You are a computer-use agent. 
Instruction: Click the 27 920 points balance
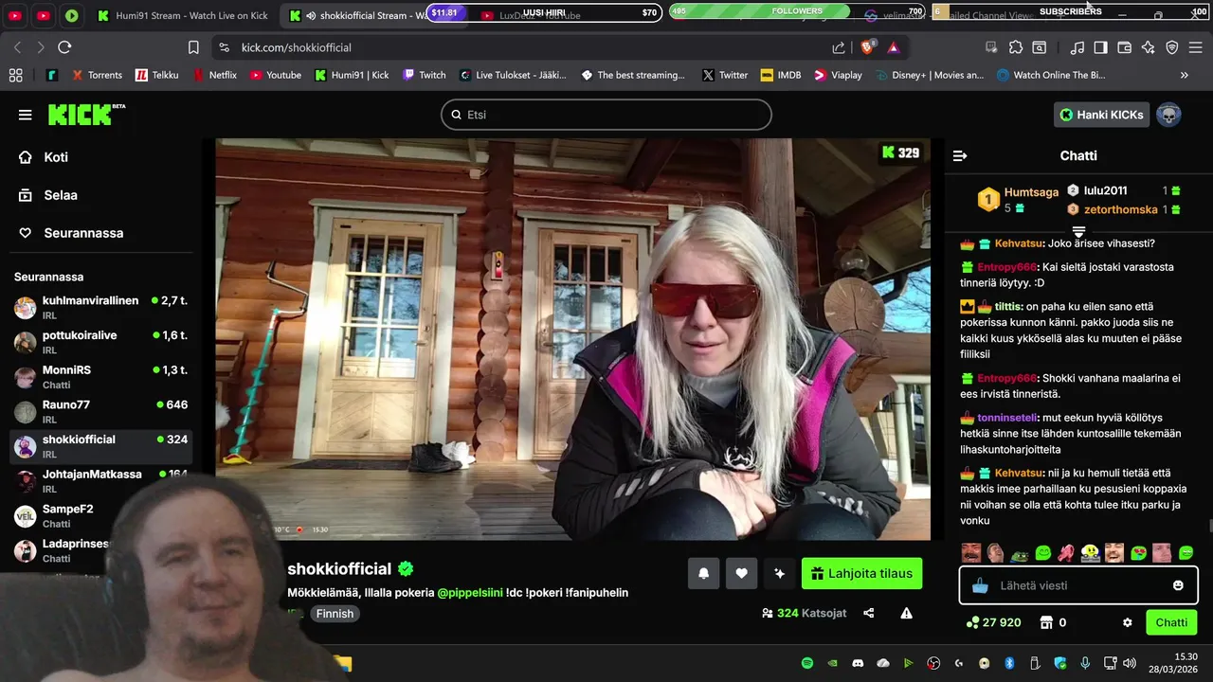pyautogui.click(x=993, y=622)
